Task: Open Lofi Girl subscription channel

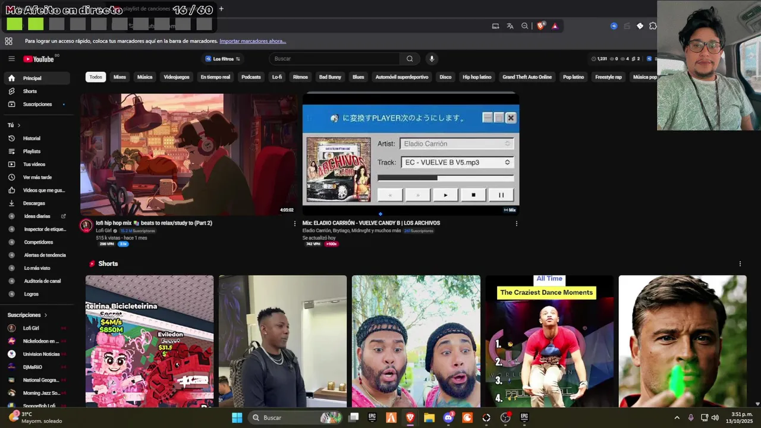Action: (37, 328)
